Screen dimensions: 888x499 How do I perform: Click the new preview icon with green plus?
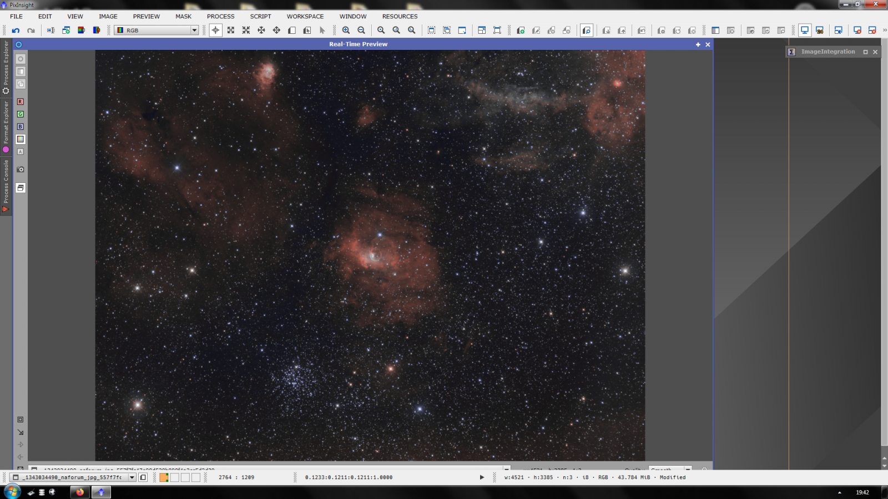pyautogui.click(x=521, y=30)
